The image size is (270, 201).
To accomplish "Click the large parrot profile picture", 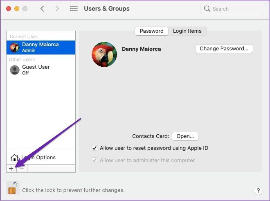I will click(x=104, y=54).
